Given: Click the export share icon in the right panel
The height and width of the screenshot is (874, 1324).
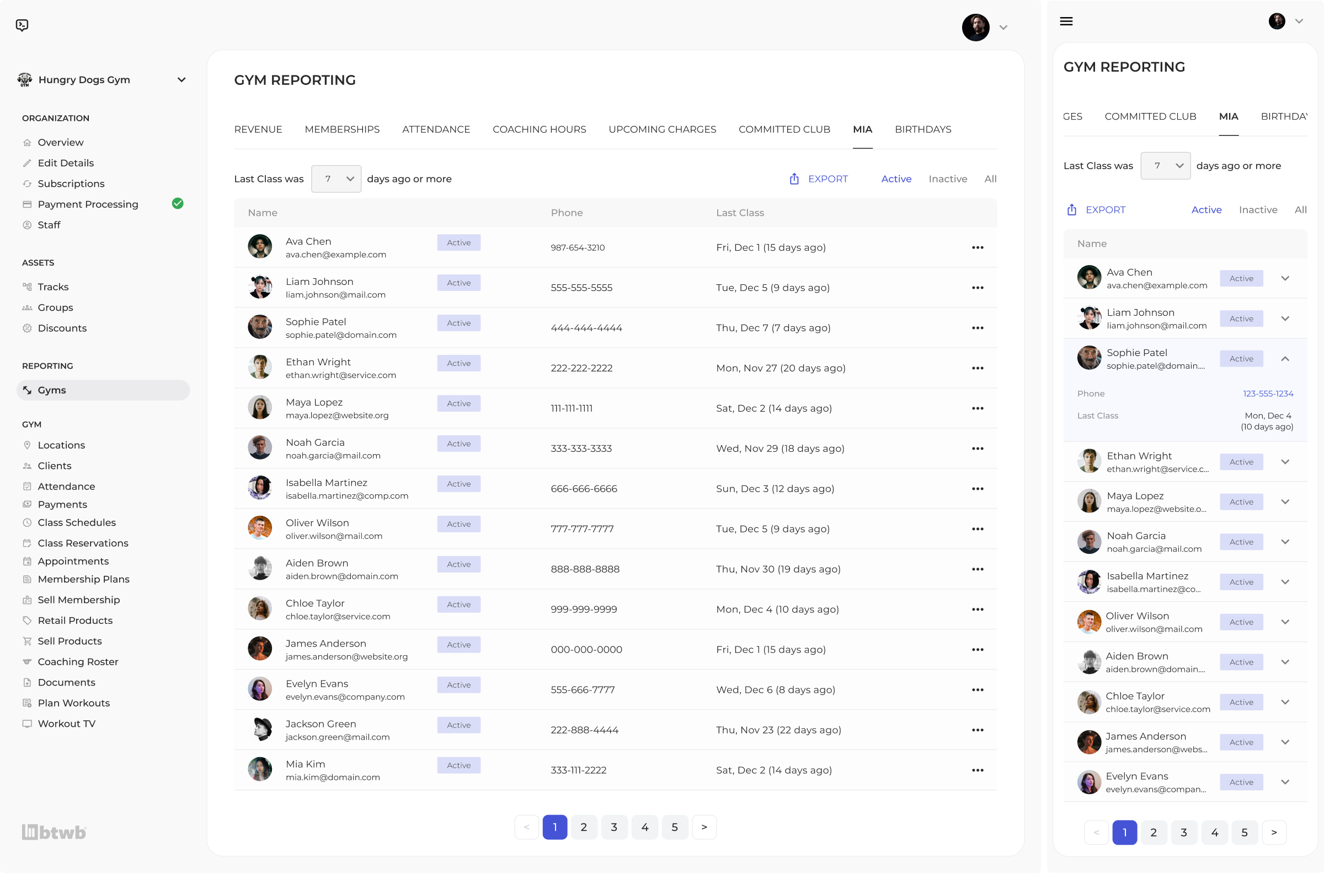Looking at the screenshot, I should 1072,209.
